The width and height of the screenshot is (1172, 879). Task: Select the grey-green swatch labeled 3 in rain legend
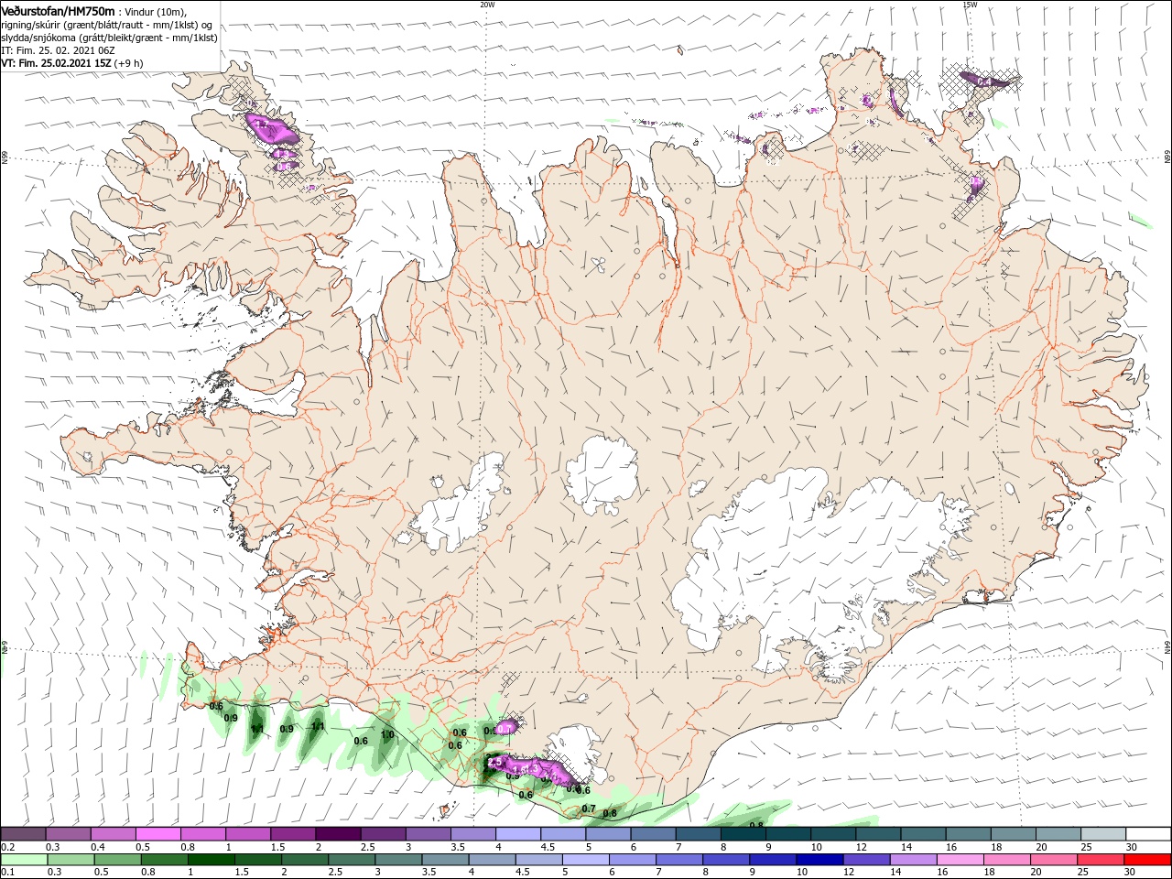[398, 859]
